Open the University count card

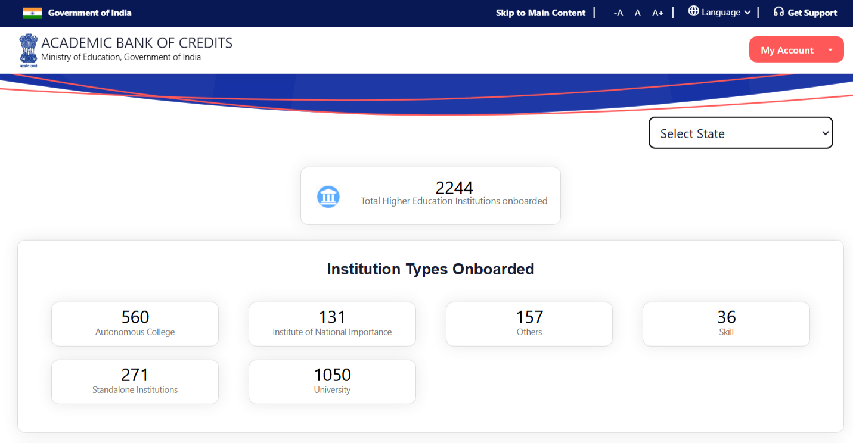click(x=332, y=382)
